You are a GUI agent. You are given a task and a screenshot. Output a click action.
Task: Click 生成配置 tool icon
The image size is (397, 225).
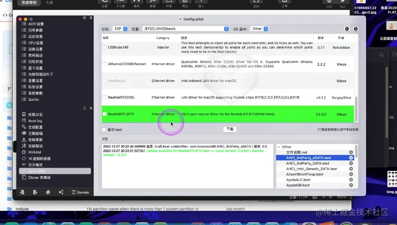[24, 127]
